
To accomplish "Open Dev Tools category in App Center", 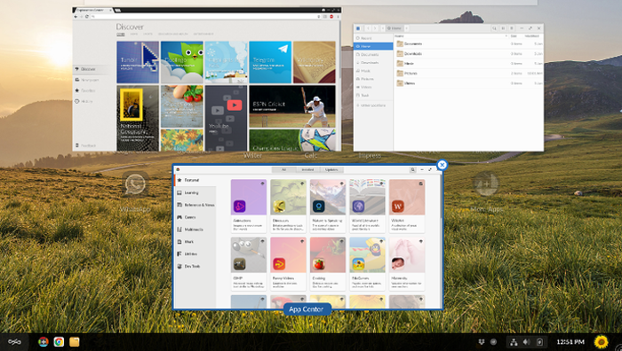I will tap(195, 266).
